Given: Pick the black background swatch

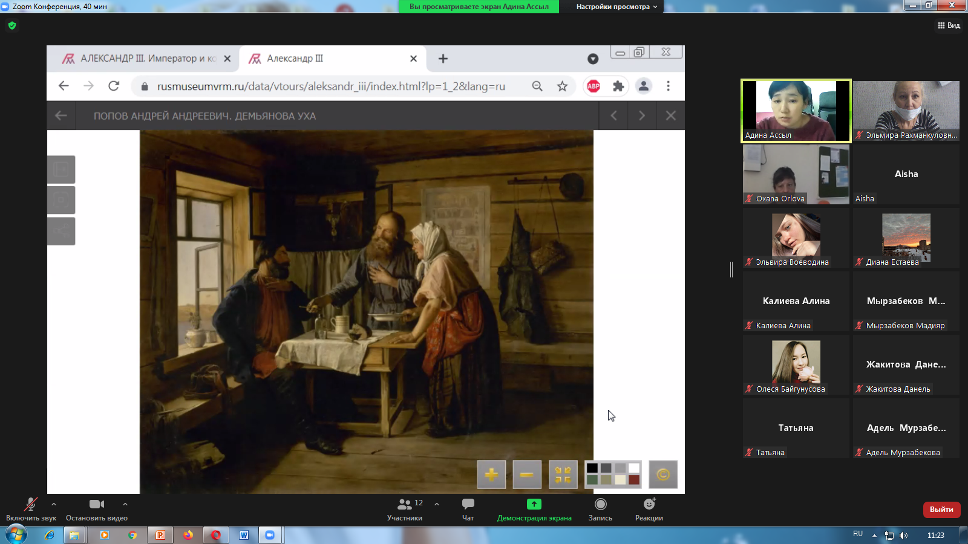Looking at the screenshot, I should (x=592, y=468).
